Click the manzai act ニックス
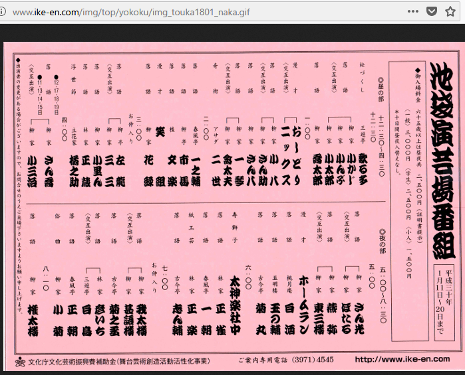465x375 pixels. 285,155
